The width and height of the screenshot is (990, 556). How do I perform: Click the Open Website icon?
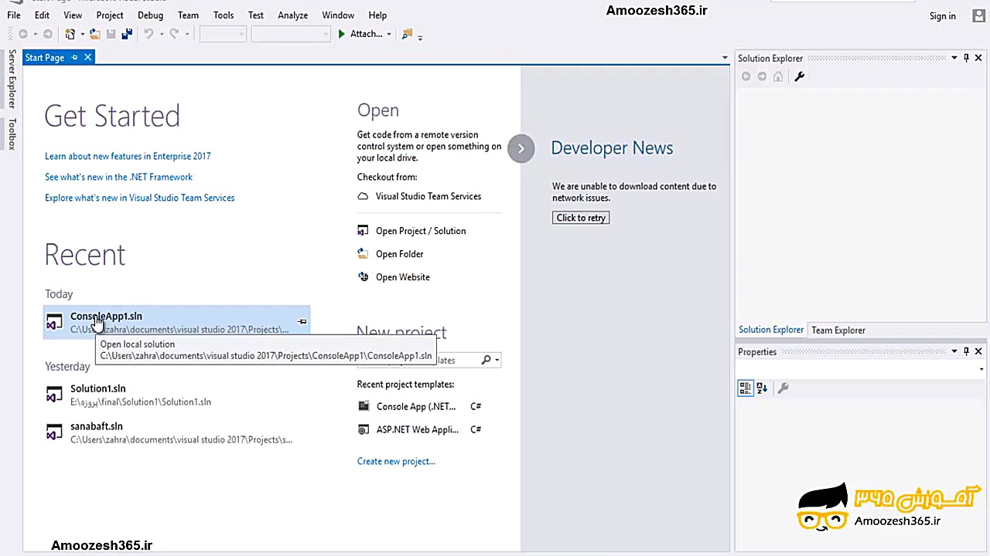point(363,276)
